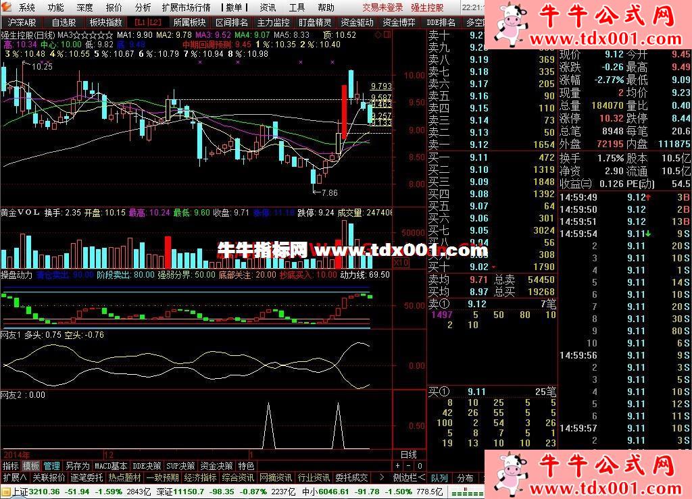Open the 帮助 menu
Image resolution: width=692 pixels, height=499 pixels.
326,7
